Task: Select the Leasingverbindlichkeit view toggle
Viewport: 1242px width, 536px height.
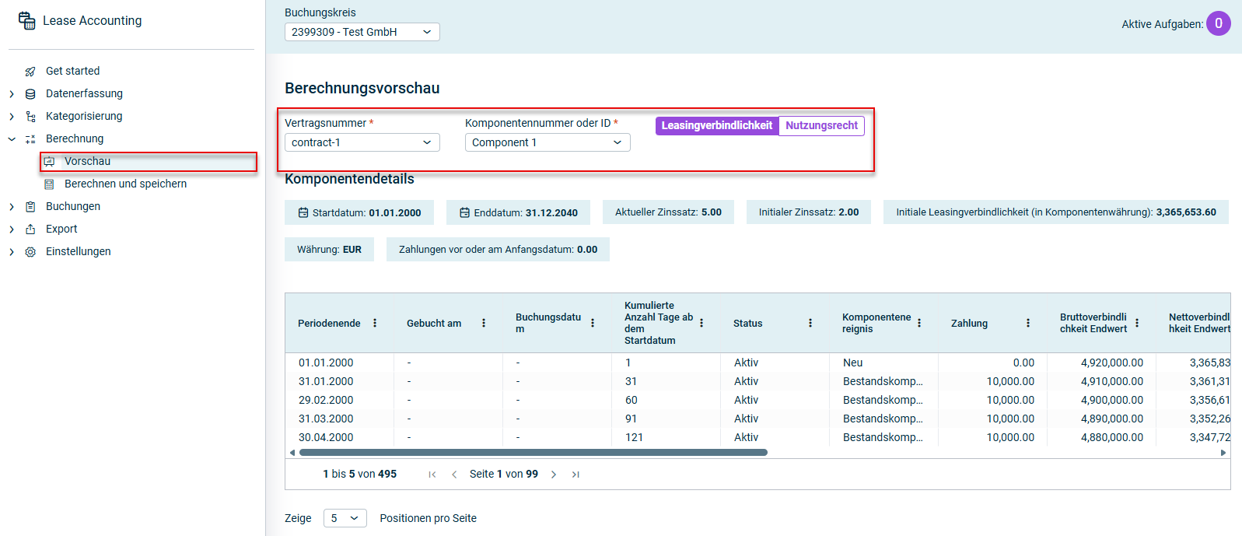Action: [717, 126]
